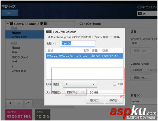
Task: Click the 取消(C) cancel button
Action: [95, 100]
